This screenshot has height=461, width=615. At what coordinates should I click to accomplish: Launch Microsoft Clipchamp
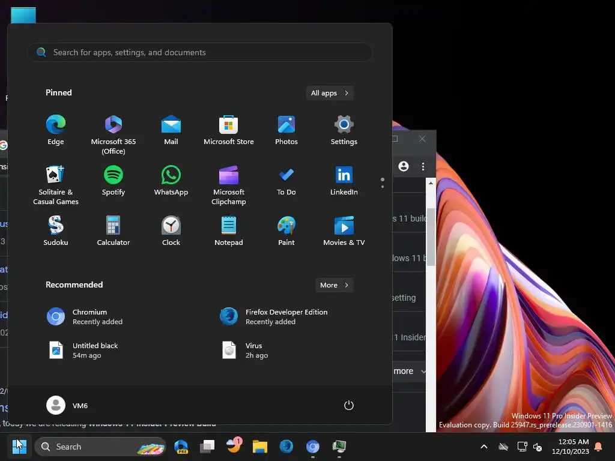(x=229, y=185)
